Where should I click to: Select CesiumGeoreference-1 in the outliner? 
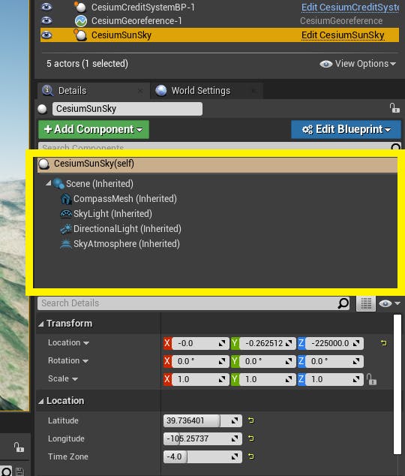(x=136, y=20)
